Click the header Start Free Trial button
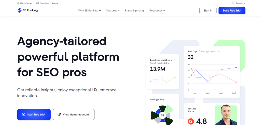This screenshot has width=262, height=125. pos(232,10)
